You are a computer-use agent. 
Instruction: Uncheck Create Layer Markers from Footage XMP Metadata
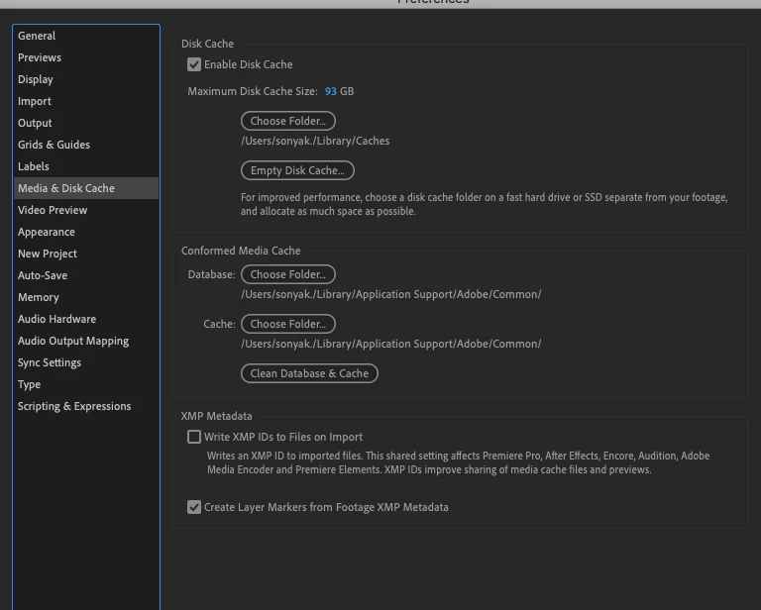tap(194, 507)
